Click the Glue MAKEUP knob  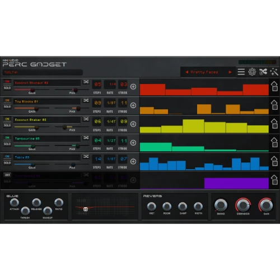[x=48, y=211]
